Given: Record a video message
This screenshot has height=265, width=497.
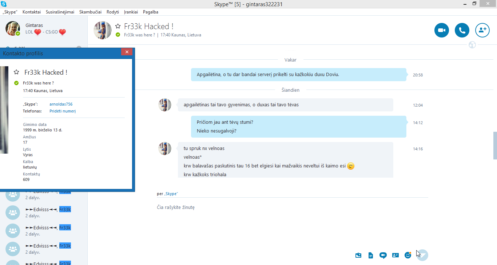Looking at the screenshot, I should [383, 255].
